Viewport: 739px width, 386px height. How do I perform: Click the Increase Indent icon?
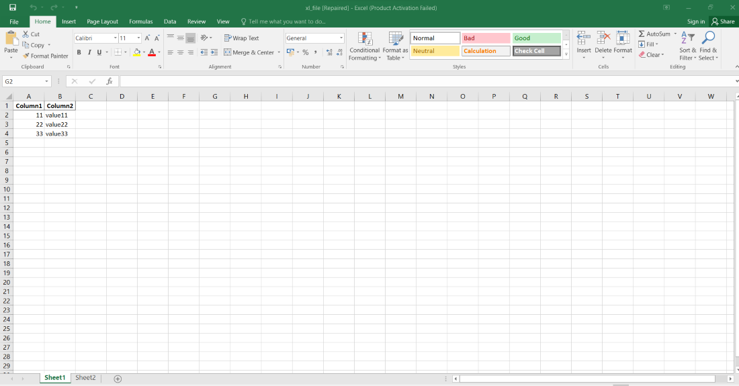click(214, 52)
